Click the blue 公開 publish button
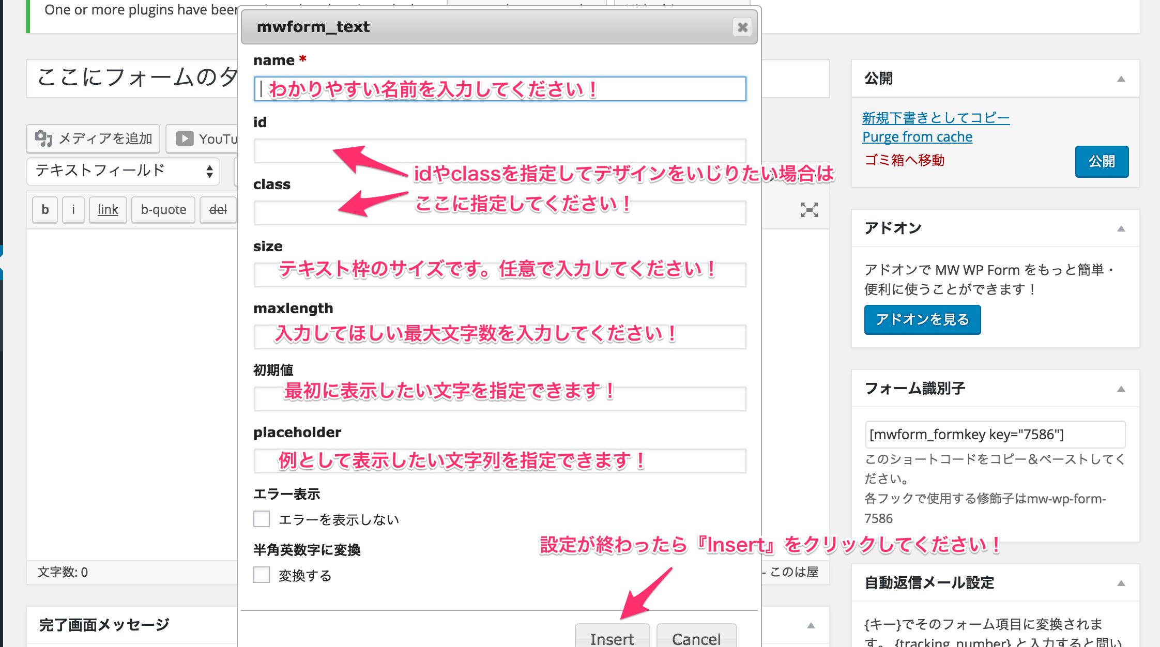Viewport: 1160px width, 647px height. [x=1102, y=162]
